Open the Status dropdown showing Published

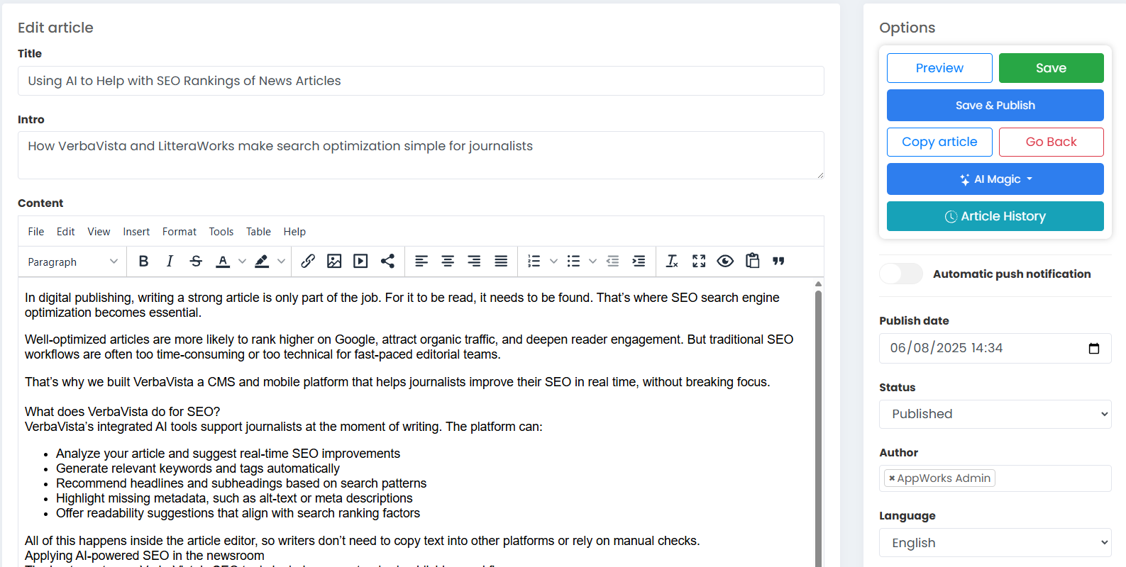(x=995, y=414)
